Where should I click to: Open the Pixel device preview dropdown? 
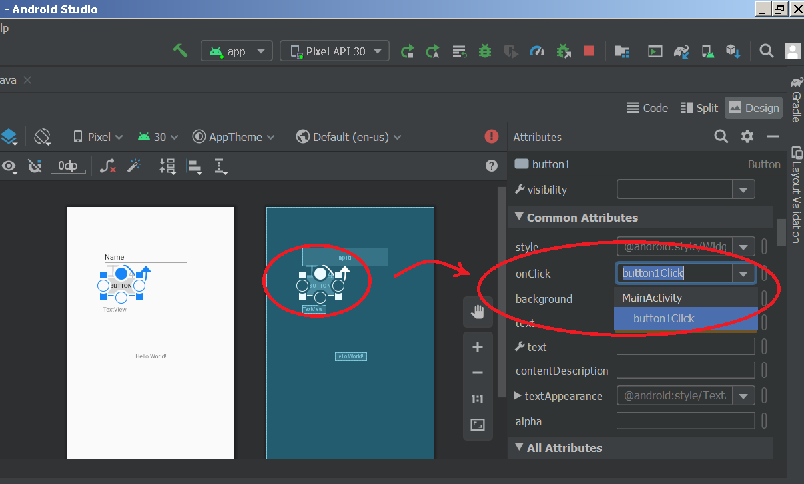click(98, 137)
